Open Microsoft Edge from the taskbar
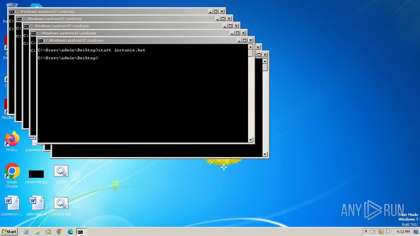 [71, 232]
